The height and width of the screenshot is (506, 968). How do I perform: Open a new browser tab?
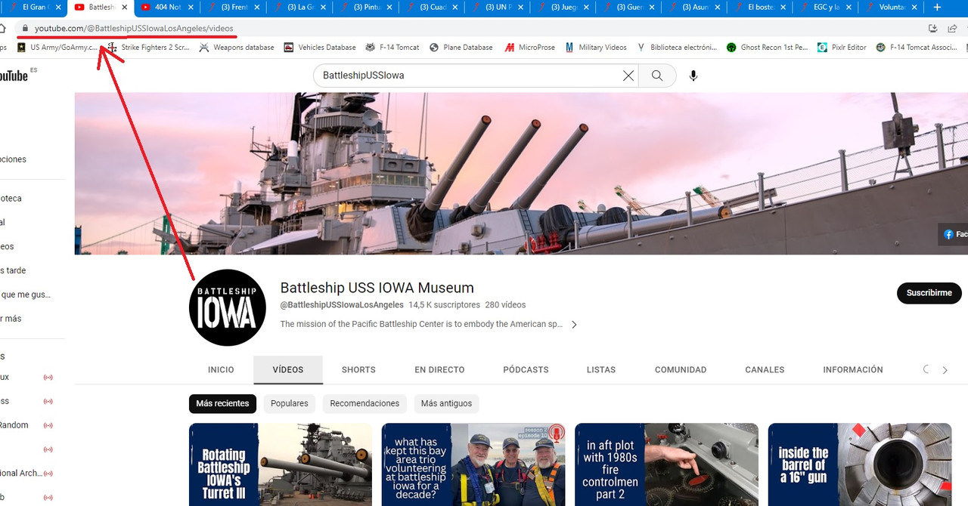tap(937, 8)
